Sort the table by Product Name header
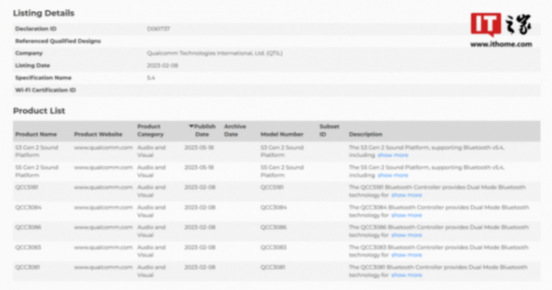This screenshot has width=552, height=290. click(36, 134)
